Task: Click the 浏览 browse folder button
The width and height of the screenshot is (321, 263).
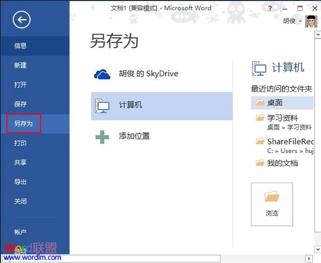Action: click(272, 204)
